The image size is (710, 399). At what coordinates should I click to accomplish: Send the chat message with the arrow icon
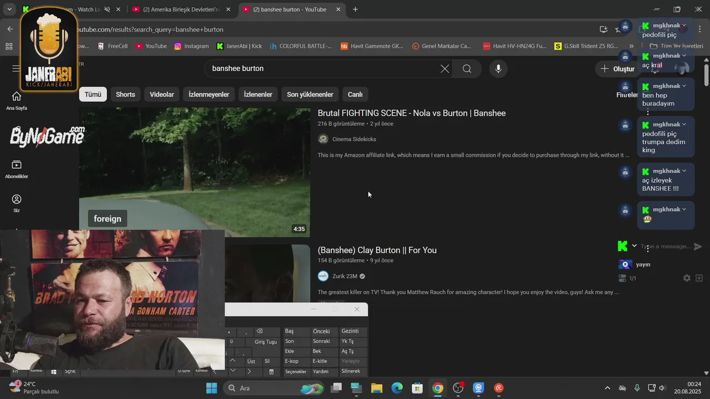tap(698, 247)
